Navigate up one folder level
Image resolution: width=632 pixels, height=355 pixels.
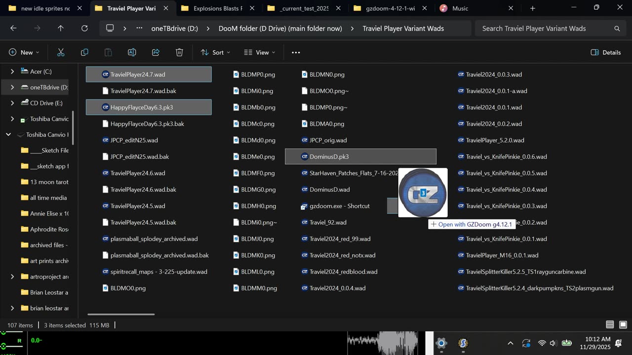[x=61, y=28]
